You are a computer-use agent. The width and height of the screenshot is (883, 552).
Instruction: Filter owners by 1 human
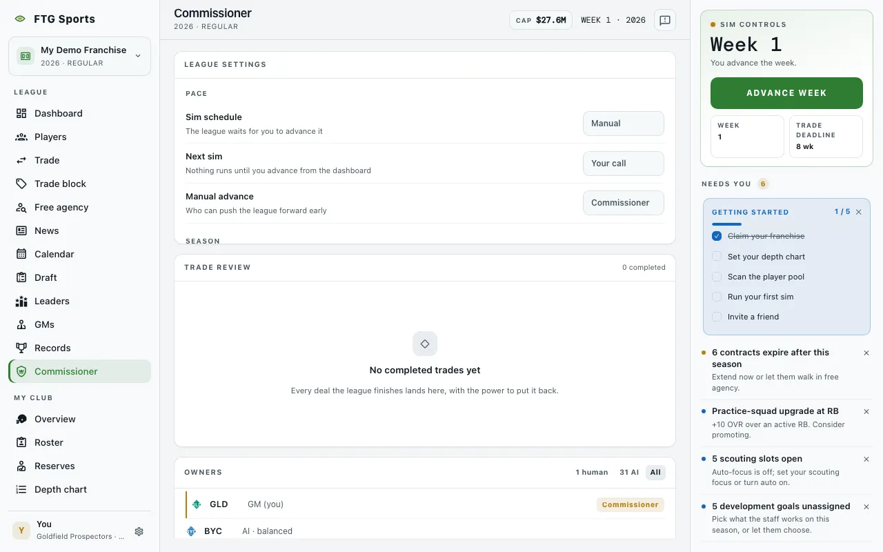click(592, 473)
